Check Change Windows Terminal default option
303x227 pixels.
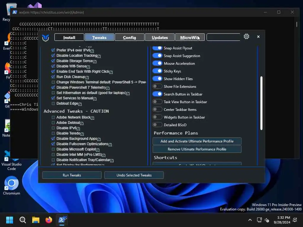pyautogui.click(x=53, y=82)
